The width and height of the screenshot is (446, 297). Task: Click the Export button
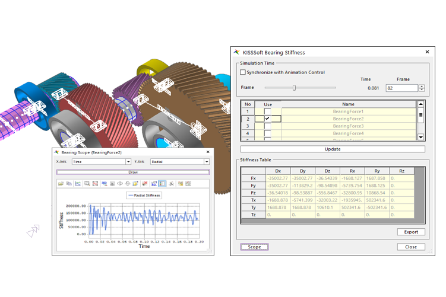411,232
